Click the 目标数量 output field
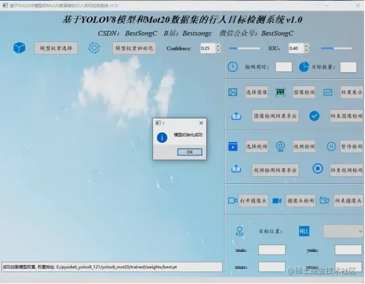365x284 pixels. point(349,67)
